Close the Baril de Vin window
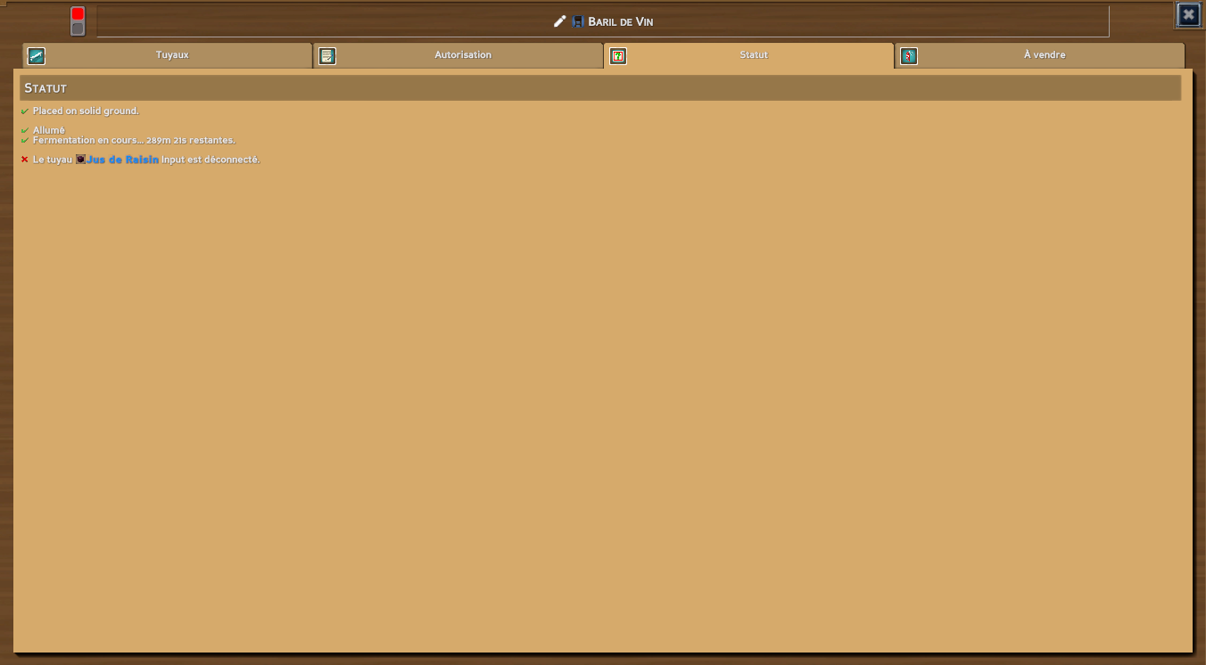Viewport: 1206px width, 665px height. click(x=1188, y=14)
